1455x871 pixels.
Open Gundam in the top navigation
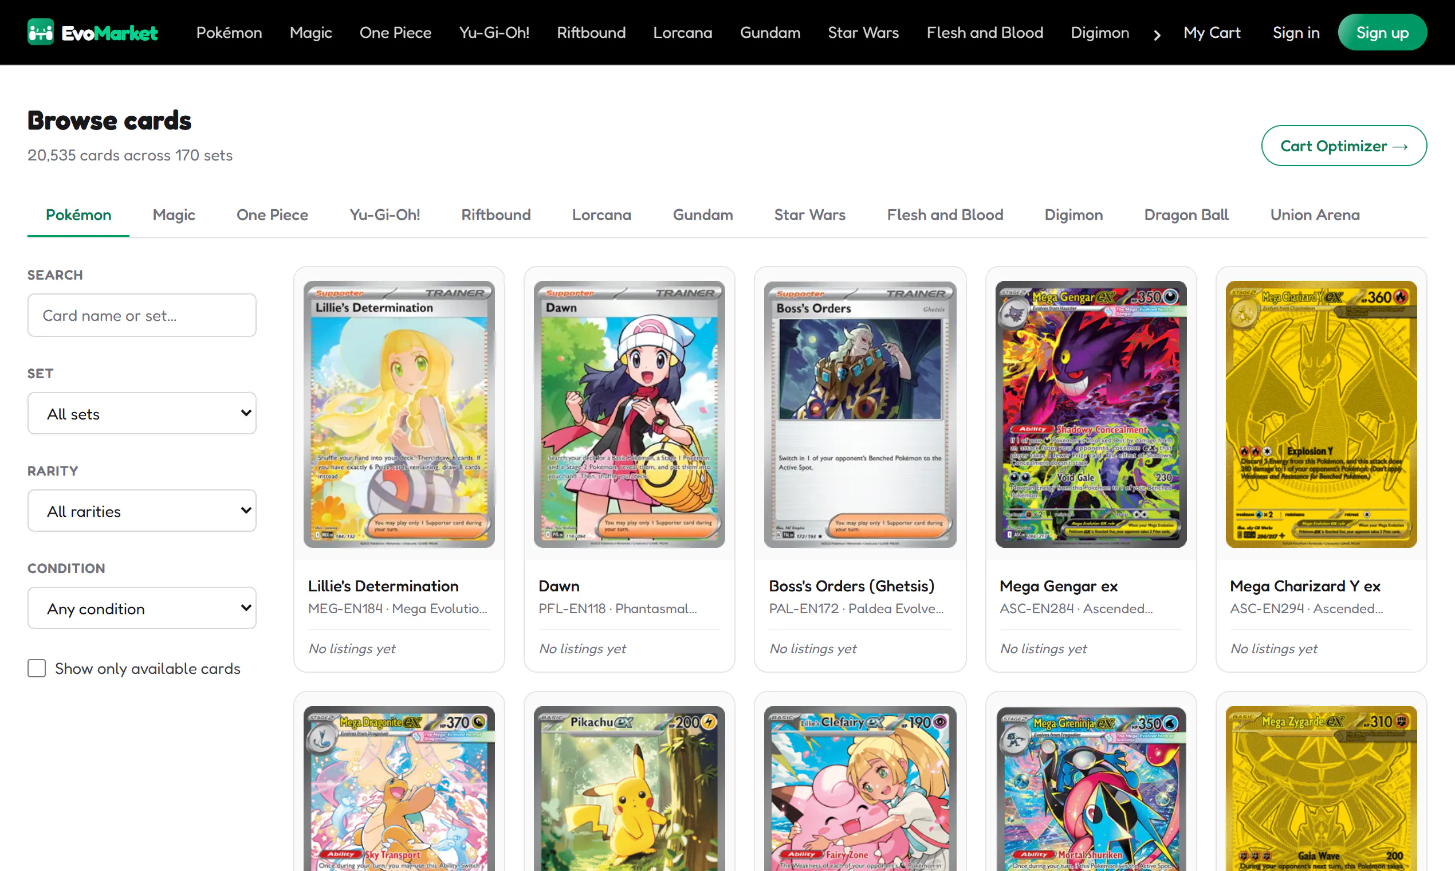tap(770, 33)
